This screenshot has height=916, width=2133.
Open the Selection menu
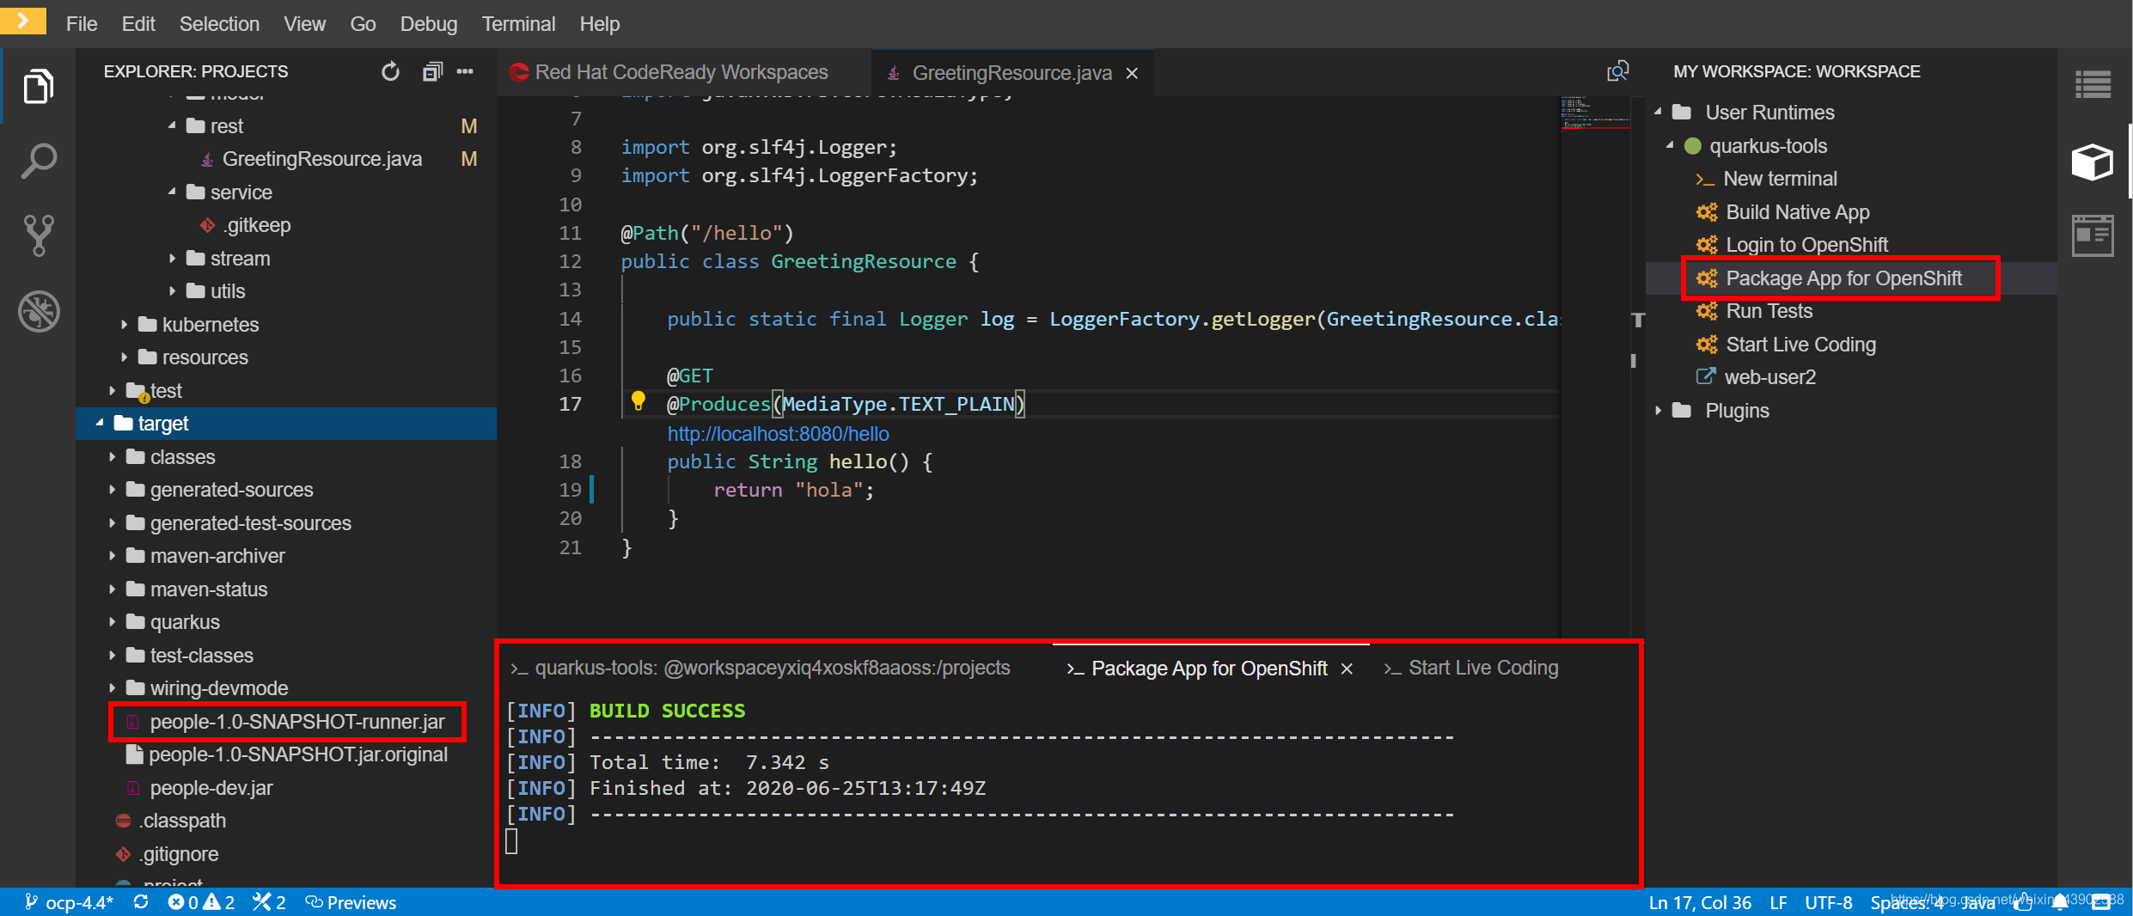click(x=219, y=24)
